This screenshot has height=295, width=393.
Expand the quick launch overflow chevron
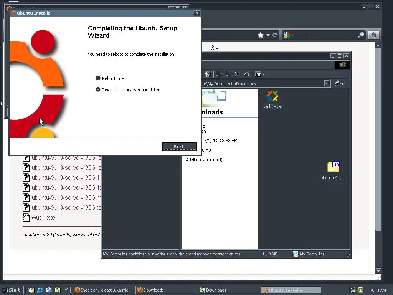66,289
